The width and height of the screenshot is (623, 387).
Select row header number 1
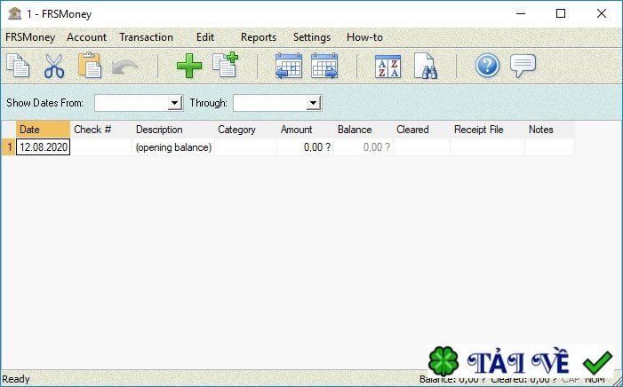click(x=9, y=146)
